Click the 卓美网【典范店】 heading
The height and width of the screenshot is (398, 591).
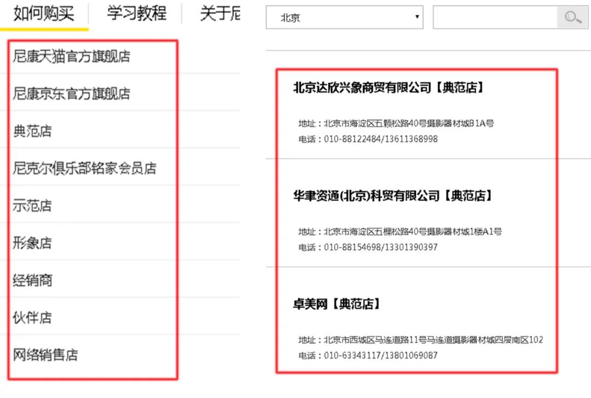pos(334,304)
